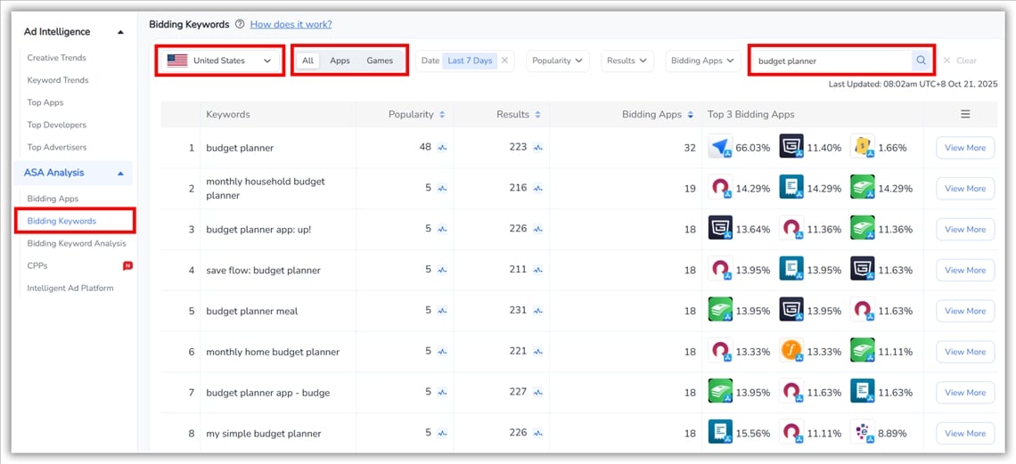Open Bidding Keyword Analysis in sidebar
Screen dimensions: 1016x464
tap(77, 243)
